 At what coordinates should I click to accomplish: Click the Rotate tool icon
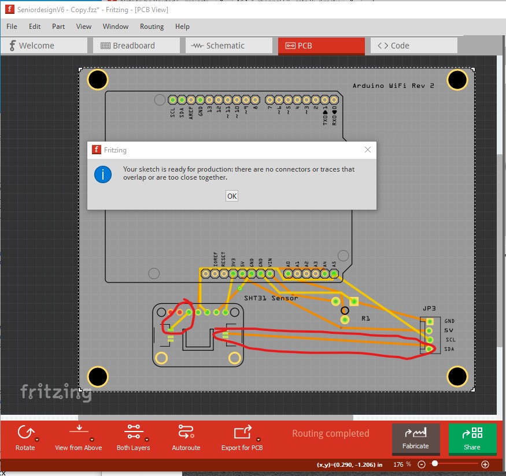point(25,432)
